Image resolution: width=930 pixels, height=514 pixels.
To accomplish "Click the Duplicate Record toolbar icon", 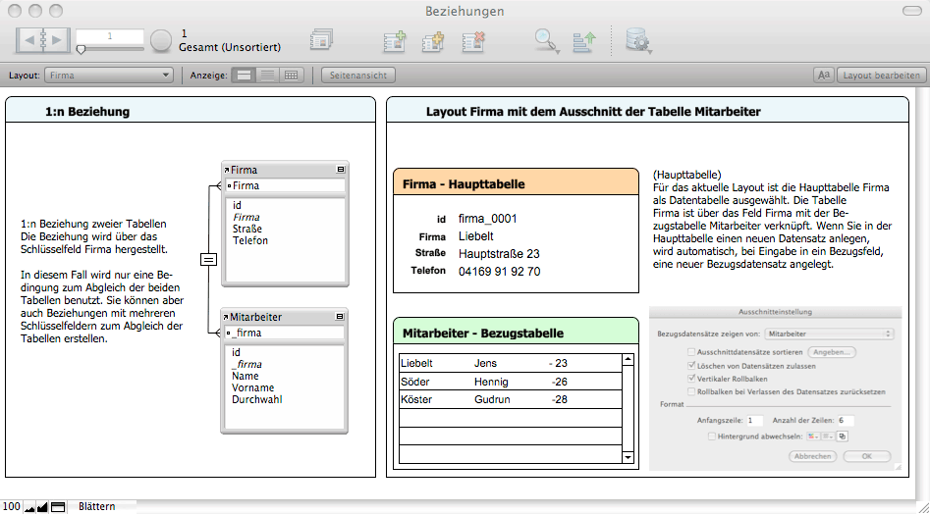I will pyautogui.click(x=433, y=40).
